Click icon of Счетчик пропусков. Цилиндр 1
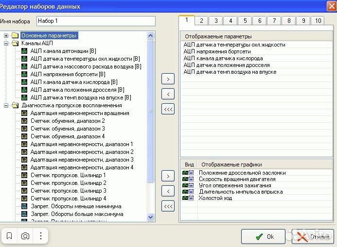 (x=24, y=175)
